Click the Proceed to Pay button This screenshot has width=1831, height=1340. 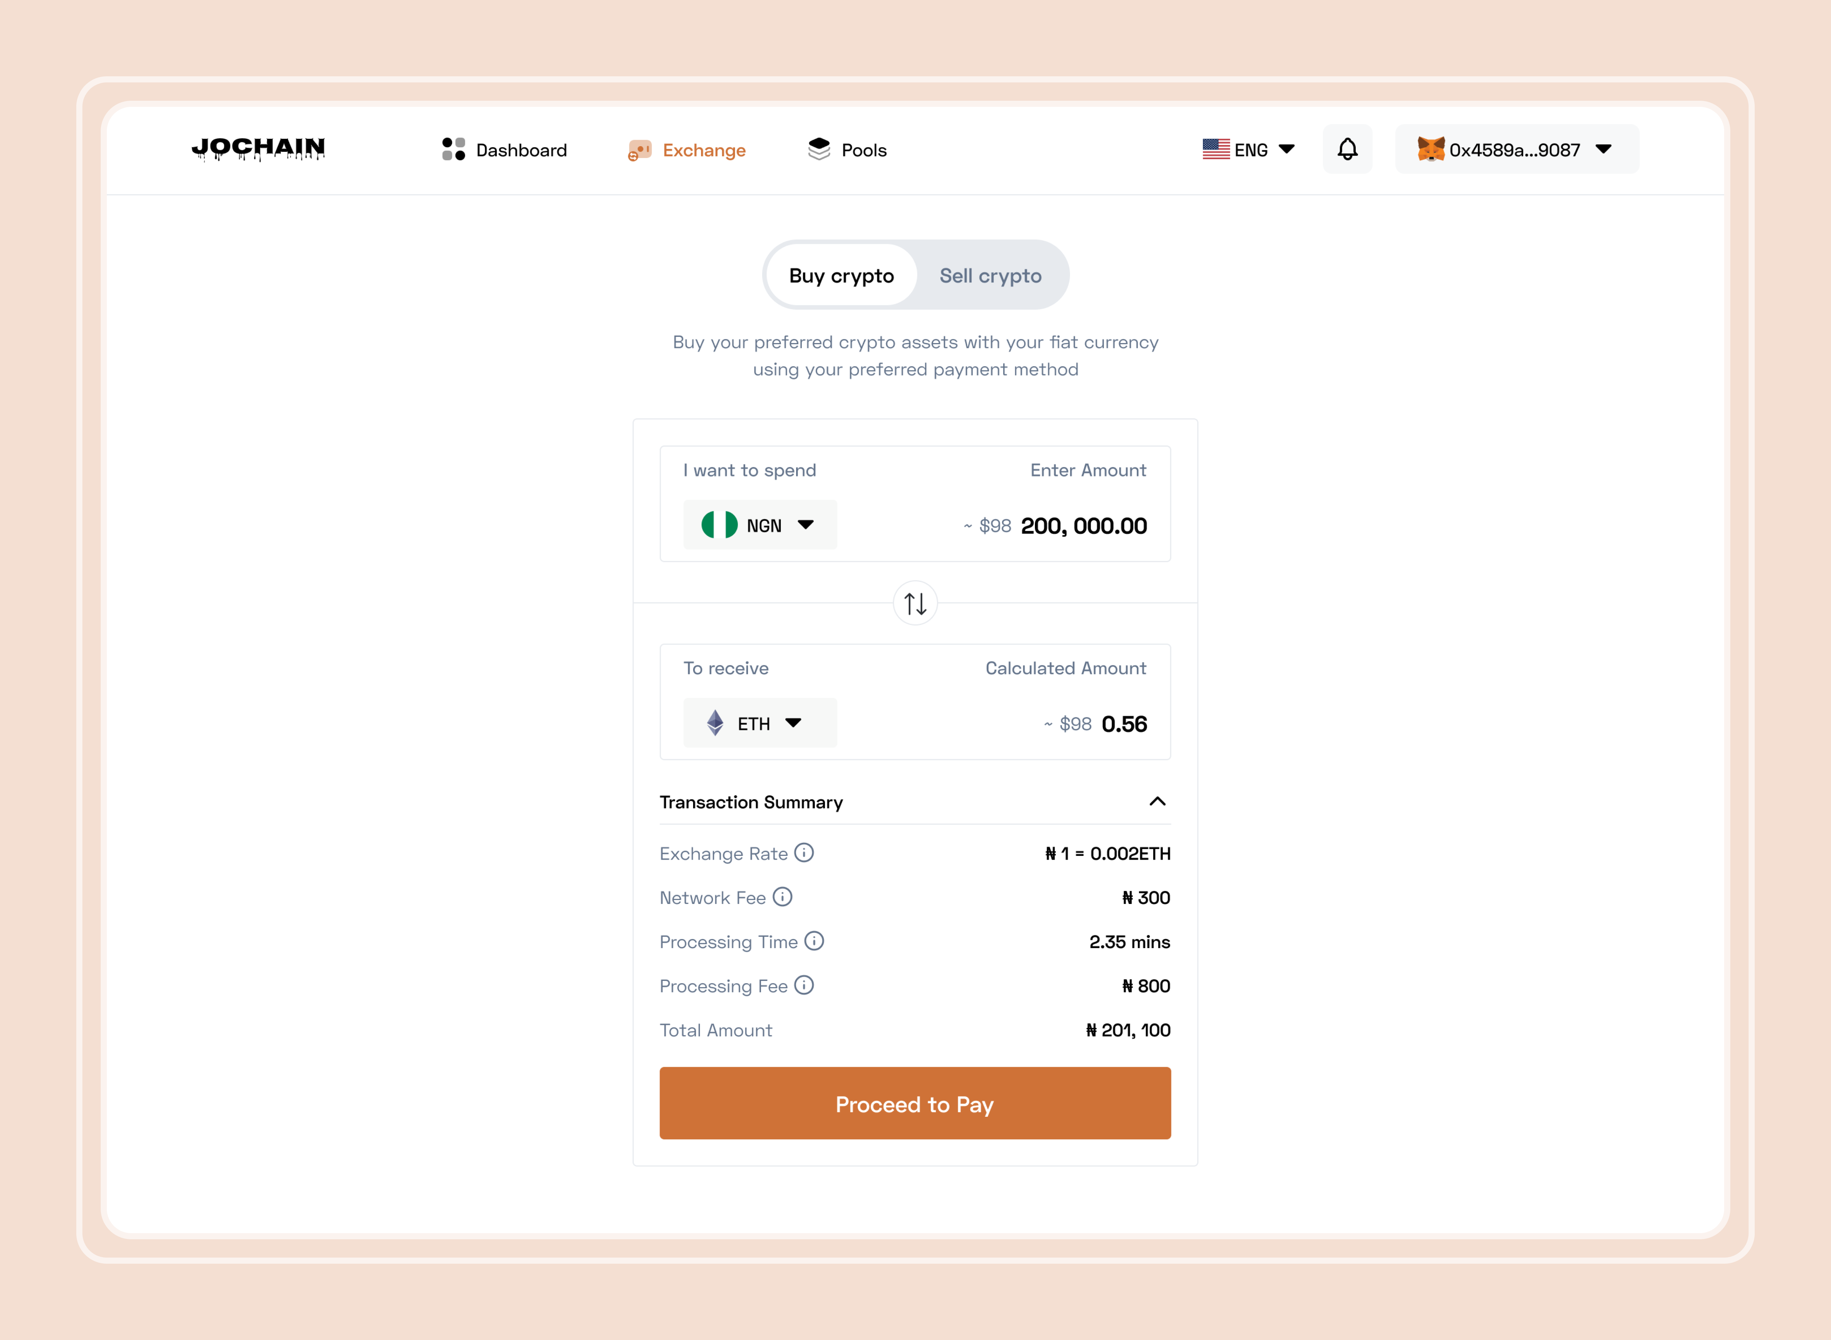[x=915, y=1103]
